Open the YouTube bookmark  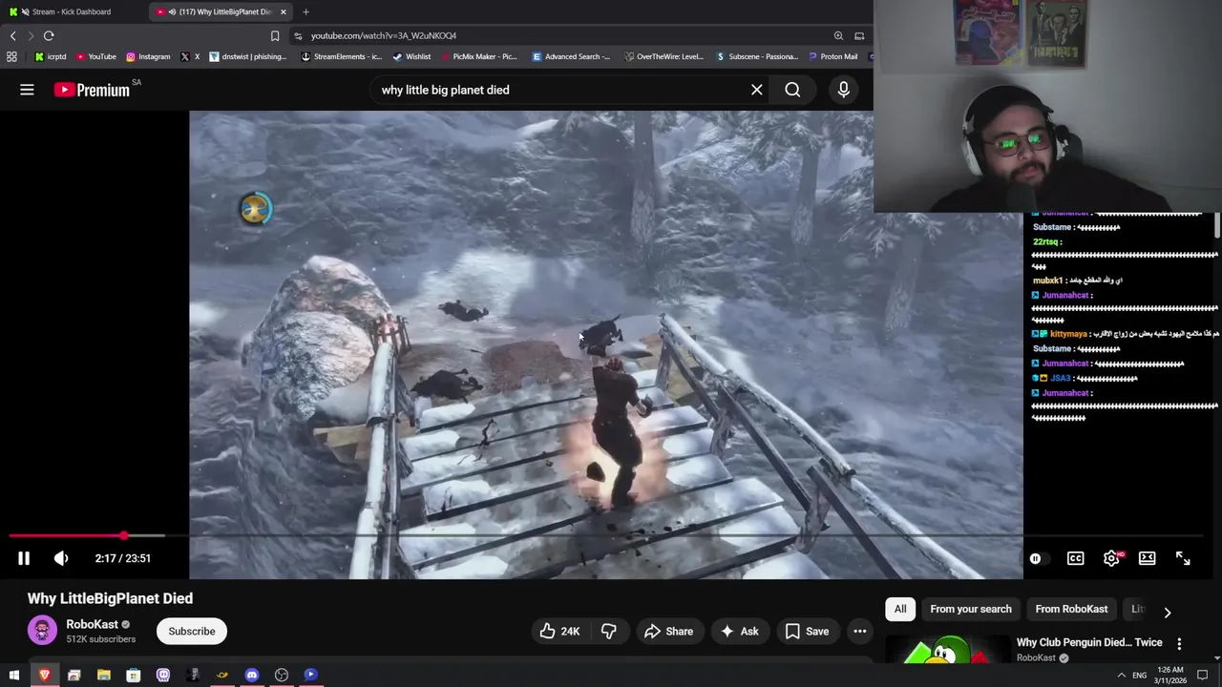click(x=95, y=56)
